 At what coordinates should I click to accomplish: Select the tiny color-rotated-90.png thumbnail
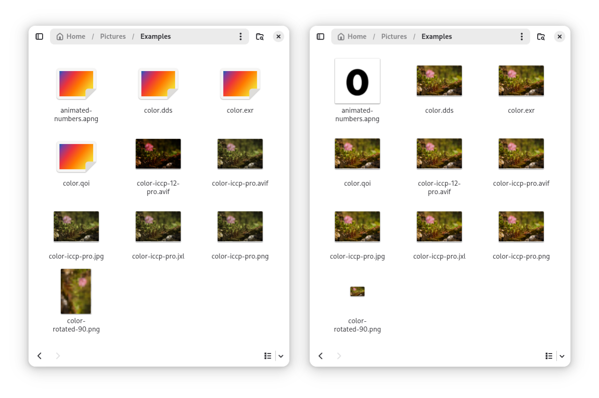click(x=358, y=291)
